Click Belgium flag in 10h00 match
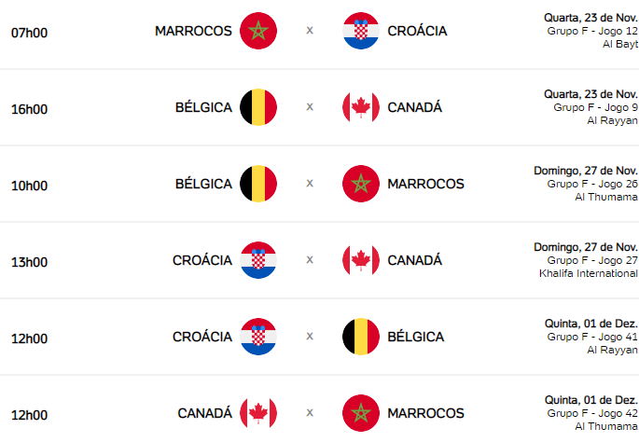The width and height of the screenshot is (639, 442). coord(258,184)
